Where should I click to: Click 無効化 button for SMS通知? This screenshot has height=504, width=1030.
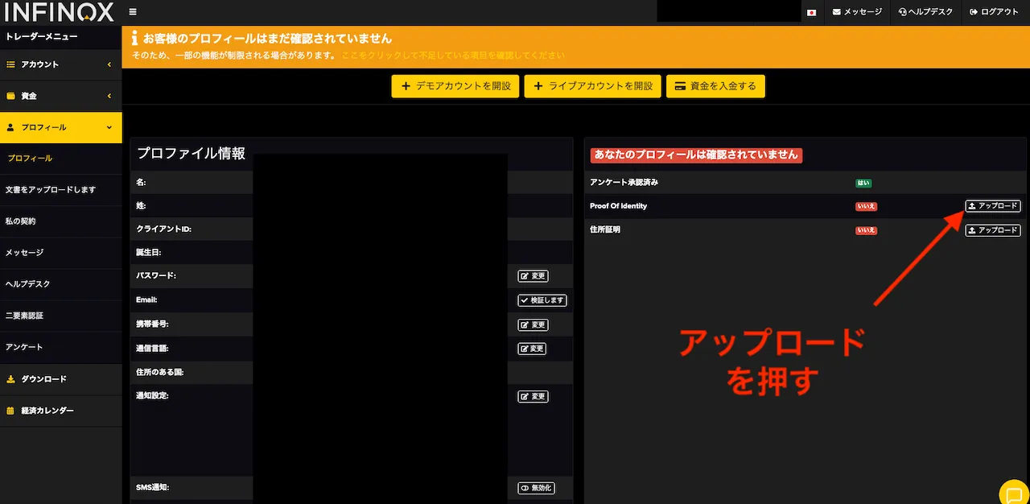click(x=536, y=488)
